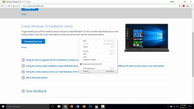Image resolution: width=194 pixels, height=109 pixels.
Task: Open the red adblock extension icon
Action: click(184, 6)
